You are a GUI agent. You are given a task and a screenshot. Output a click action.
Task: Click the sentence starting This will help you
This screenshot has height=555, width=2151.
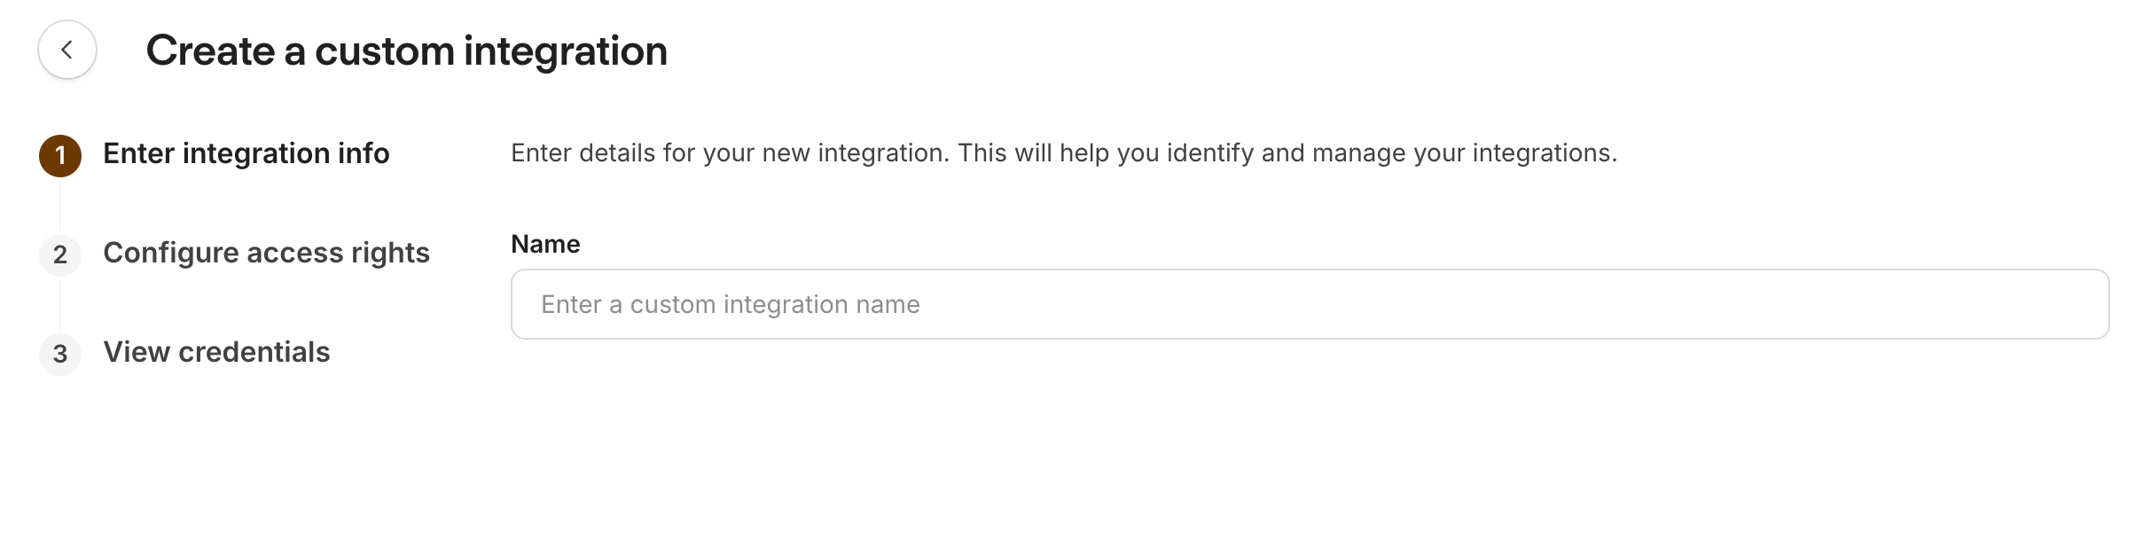coord(1287,152)
